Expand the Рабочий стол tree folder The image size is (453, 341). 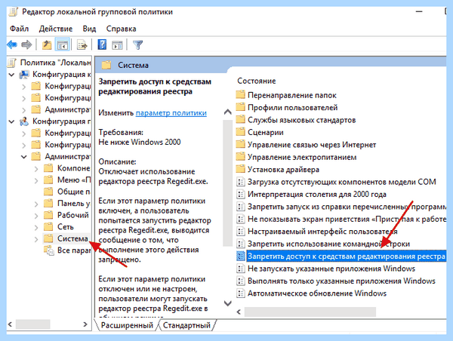36,216
